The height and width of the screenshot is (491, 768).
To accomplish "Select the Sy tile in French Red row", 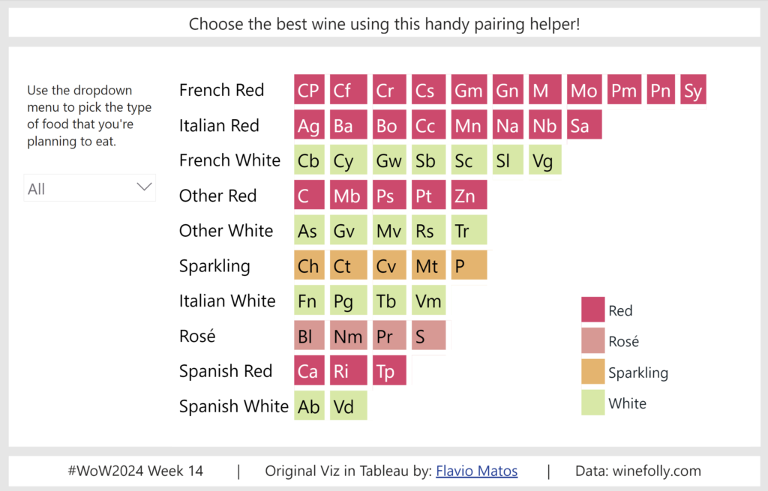I will 693,90.
